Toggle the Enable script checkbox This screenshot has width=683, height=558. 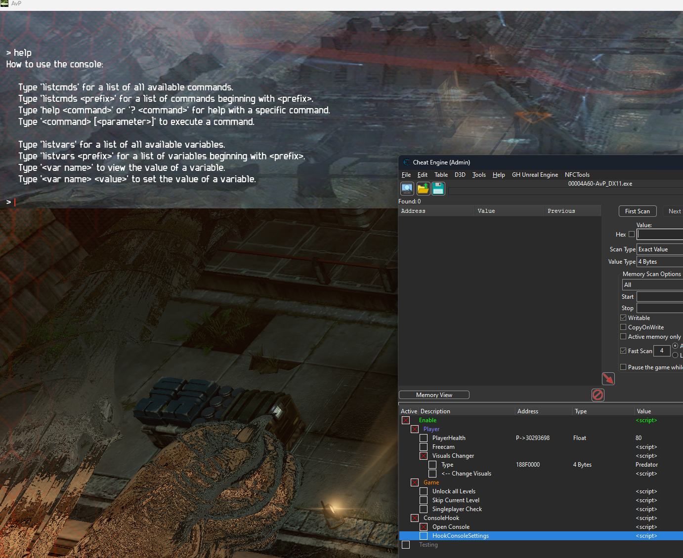coord(406,420)
